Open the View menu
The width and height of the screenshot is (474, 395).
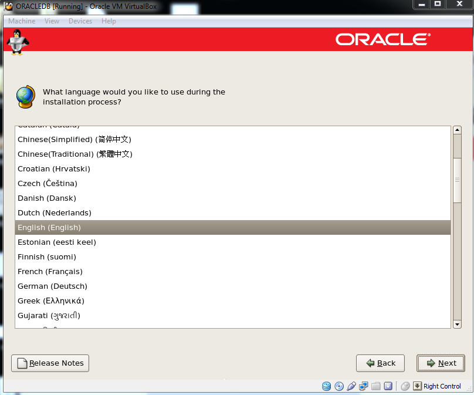click(x=52, y=21)
